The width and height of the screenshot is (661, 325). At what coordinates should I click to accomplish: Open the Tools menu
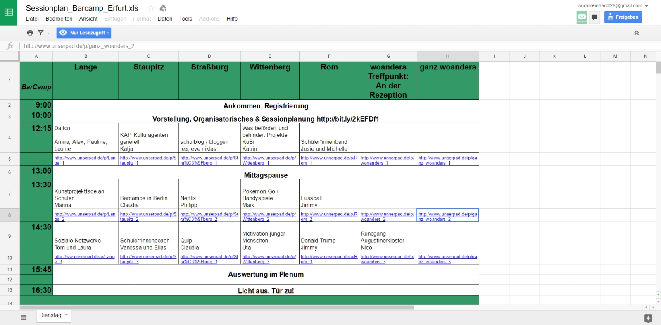(185, 19)
